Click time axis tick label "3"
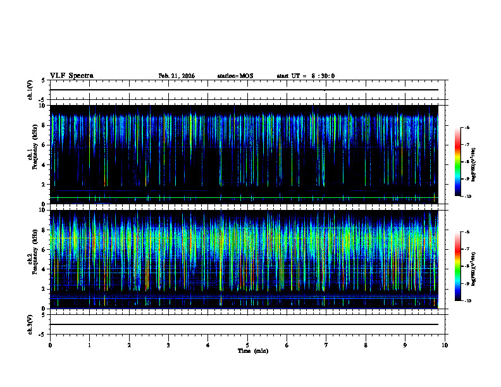 [x=168, y=345]
